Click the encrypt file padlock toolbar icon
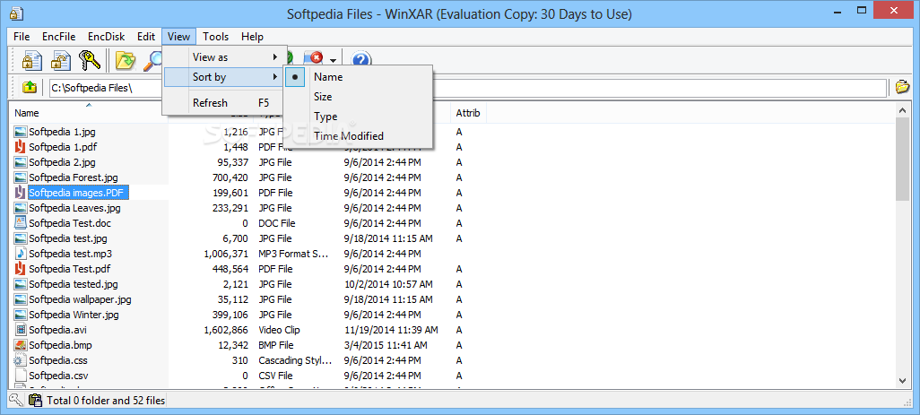The height and width of the screenshot is (415, 920). coord(31,60)
